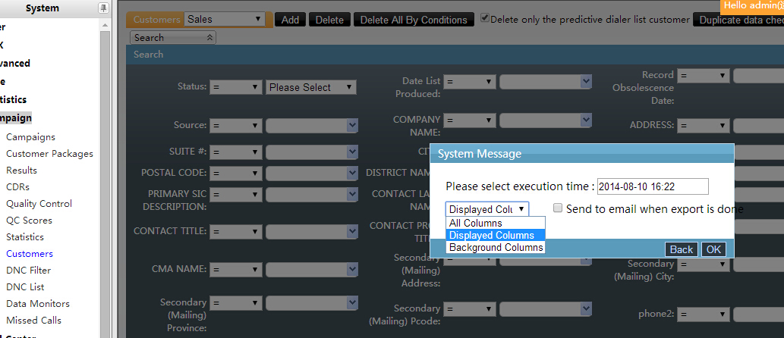Image resolution: width=784 pixels, height=338 pixels.
Task: Go to DNC Filter in the sidebar
Action: tap(29, 271)
